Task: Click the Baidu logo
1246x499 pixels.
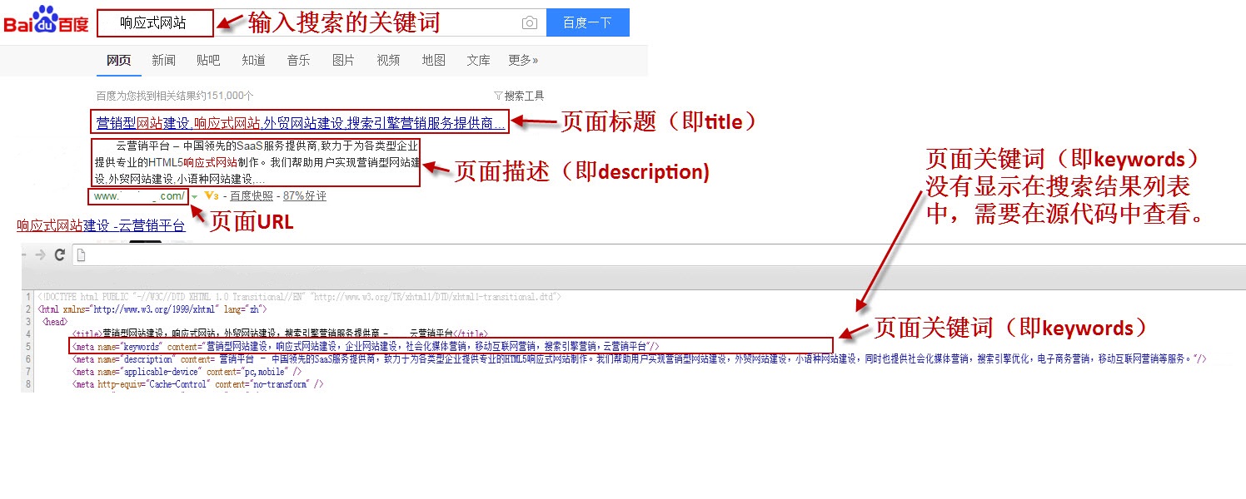Action: [x=46, y=22]
